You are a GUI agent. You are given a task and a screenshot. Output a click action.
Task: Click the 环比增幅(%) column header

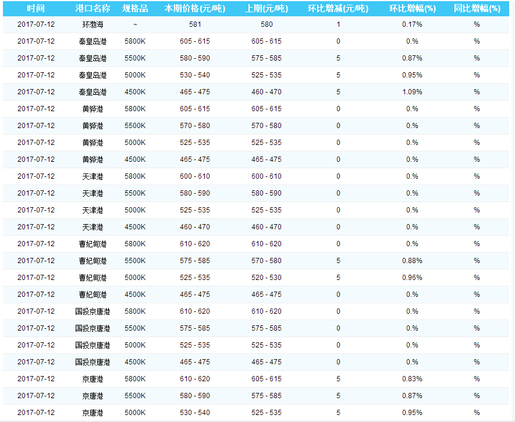(x=412, y=9)
